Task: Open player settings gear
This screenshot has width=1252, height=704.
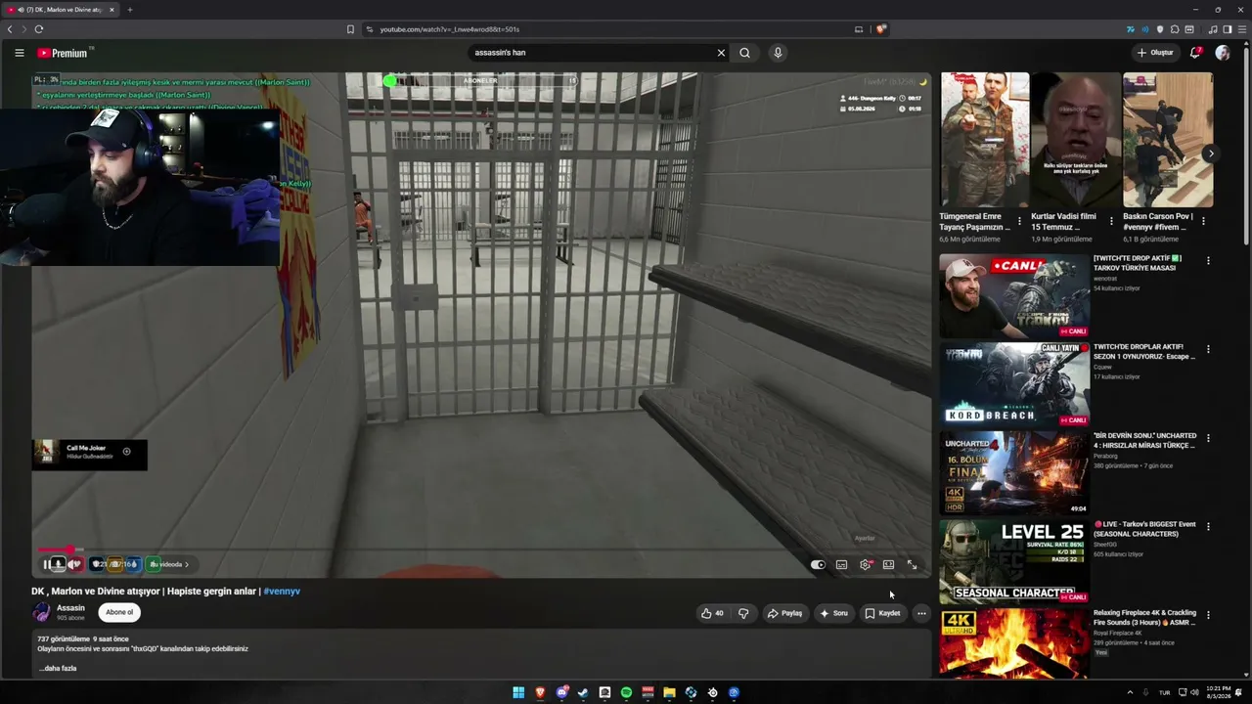Action: coord(866,564)
